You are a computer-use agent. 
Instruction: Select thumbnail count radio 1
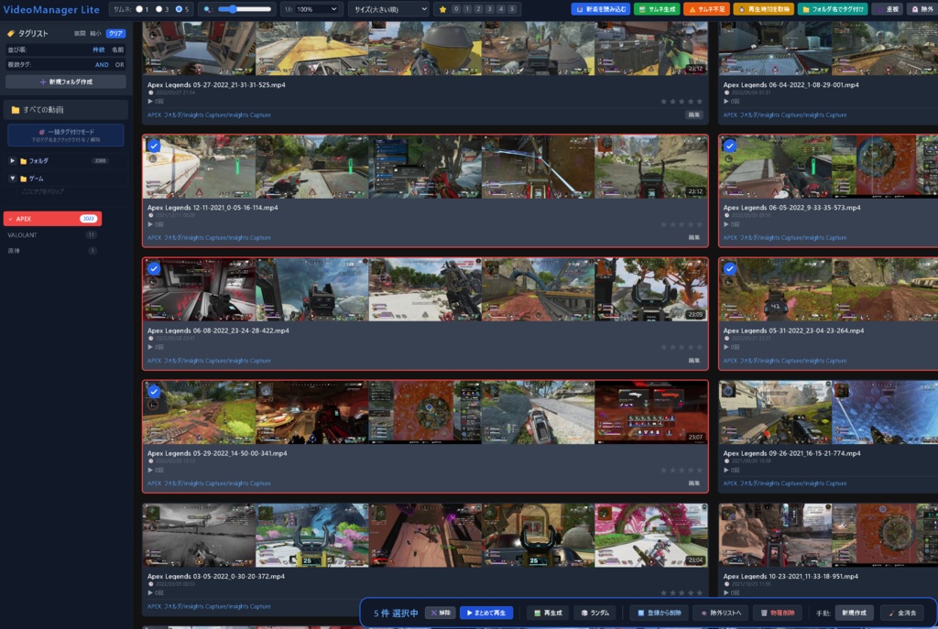(x=139, y=9)
